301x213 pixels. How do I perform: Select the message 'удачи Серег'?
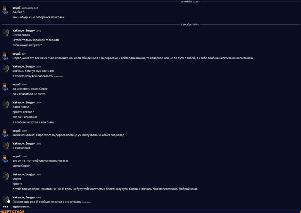(21, 166)
